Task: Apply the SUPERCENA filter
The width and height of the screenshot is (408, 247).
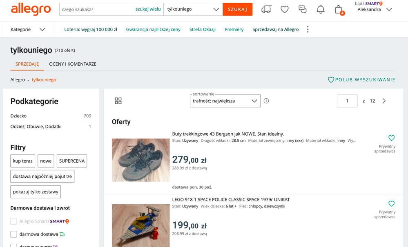Action: [x=72, y=161]
